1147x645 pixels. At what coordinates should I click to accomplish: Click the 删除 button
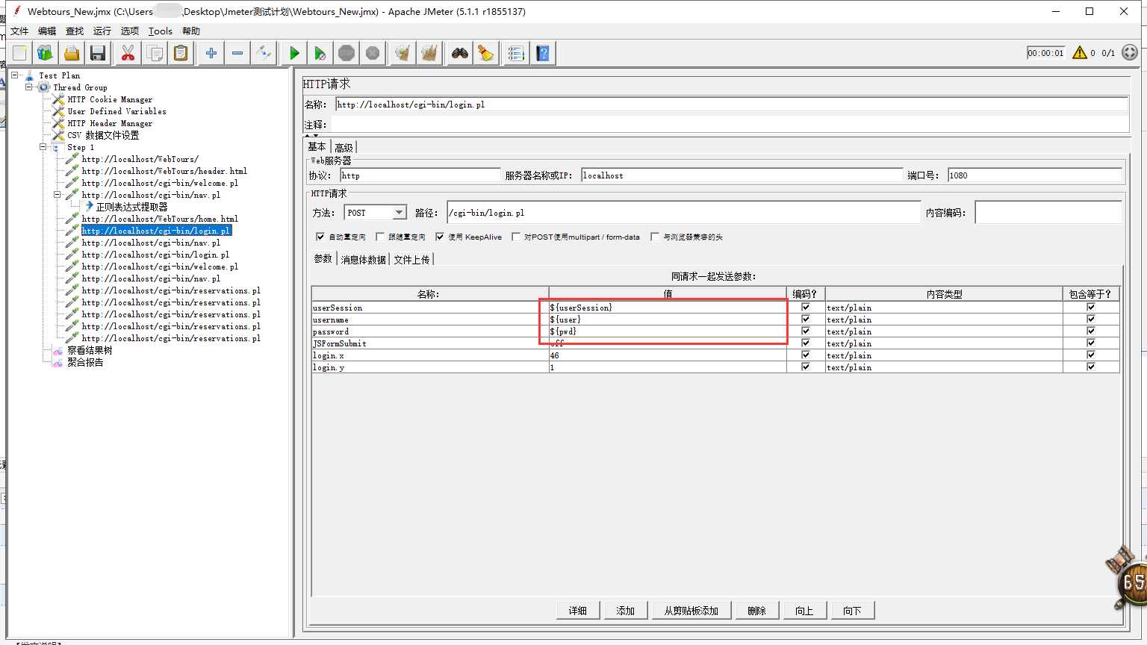pos(757,611)
